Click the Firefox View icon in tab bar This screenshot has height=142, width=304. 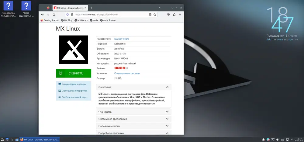pyautogui.click(x=48, y=8)
